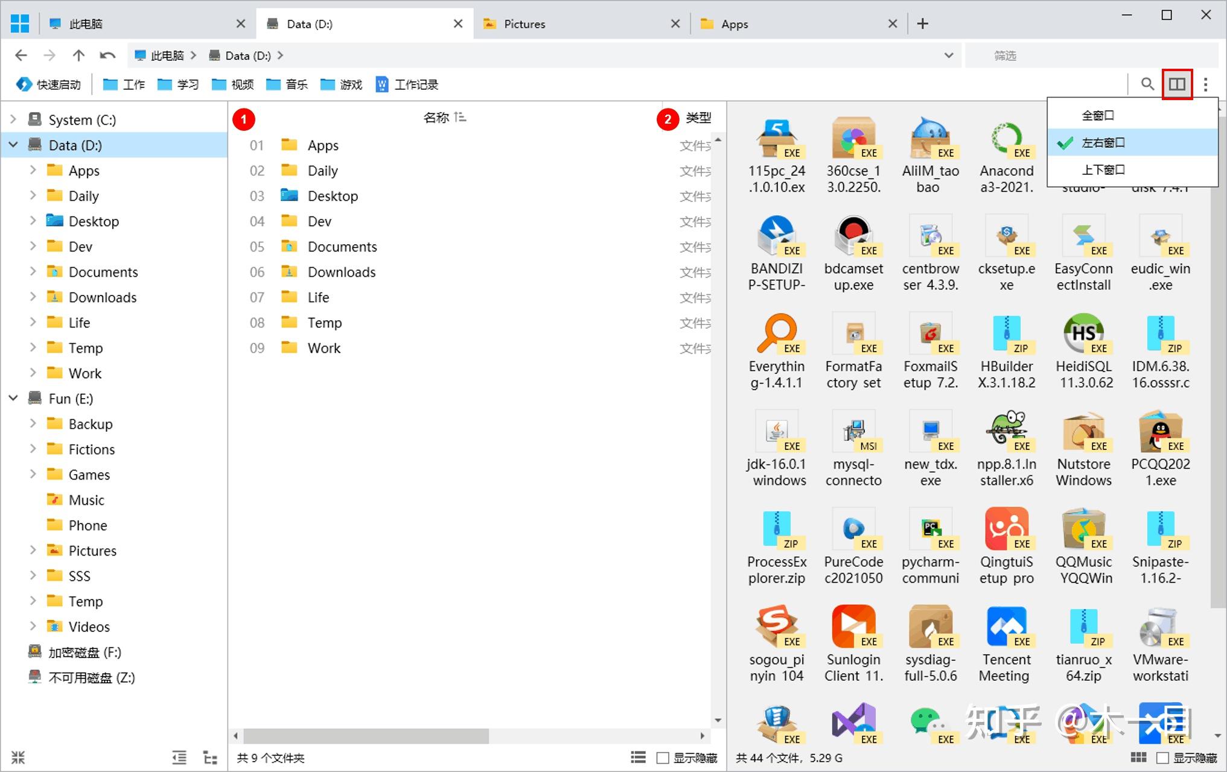This screenshot has width=1227, height=772.
Task: Select the BANDIZIP-SETUP file
Action: pos(777,254)
